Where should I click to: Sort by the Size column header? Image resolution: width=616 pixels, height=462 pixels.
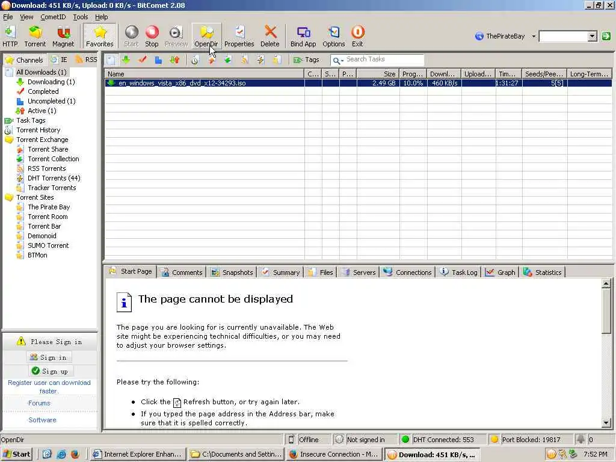(x=378, y=74)
